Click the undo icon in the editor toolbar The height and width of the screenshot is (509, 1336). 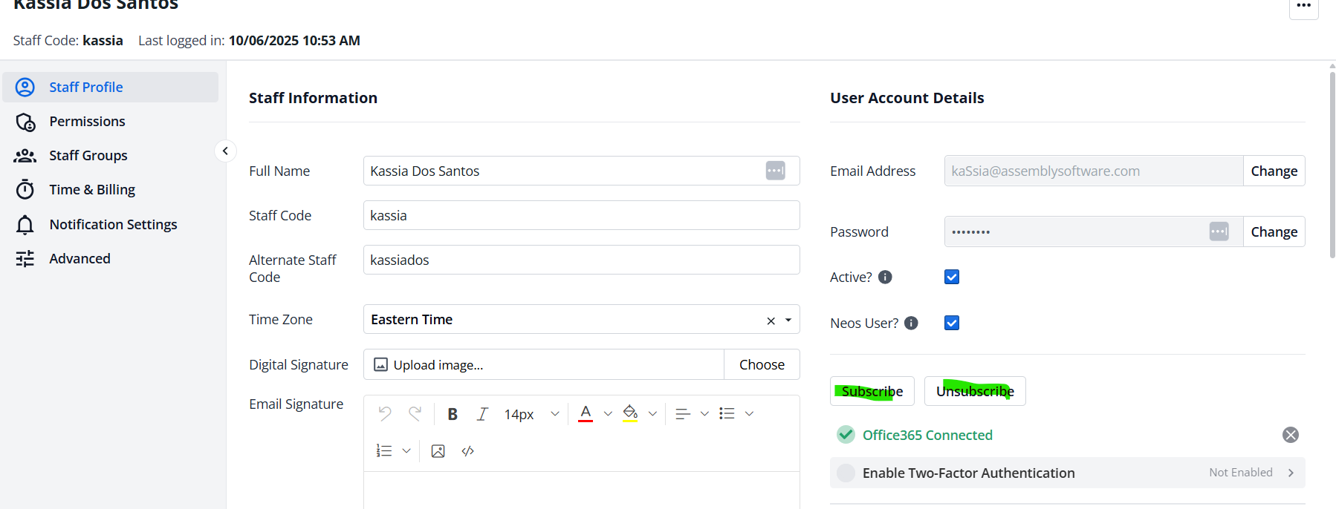[x=384, y=413]
